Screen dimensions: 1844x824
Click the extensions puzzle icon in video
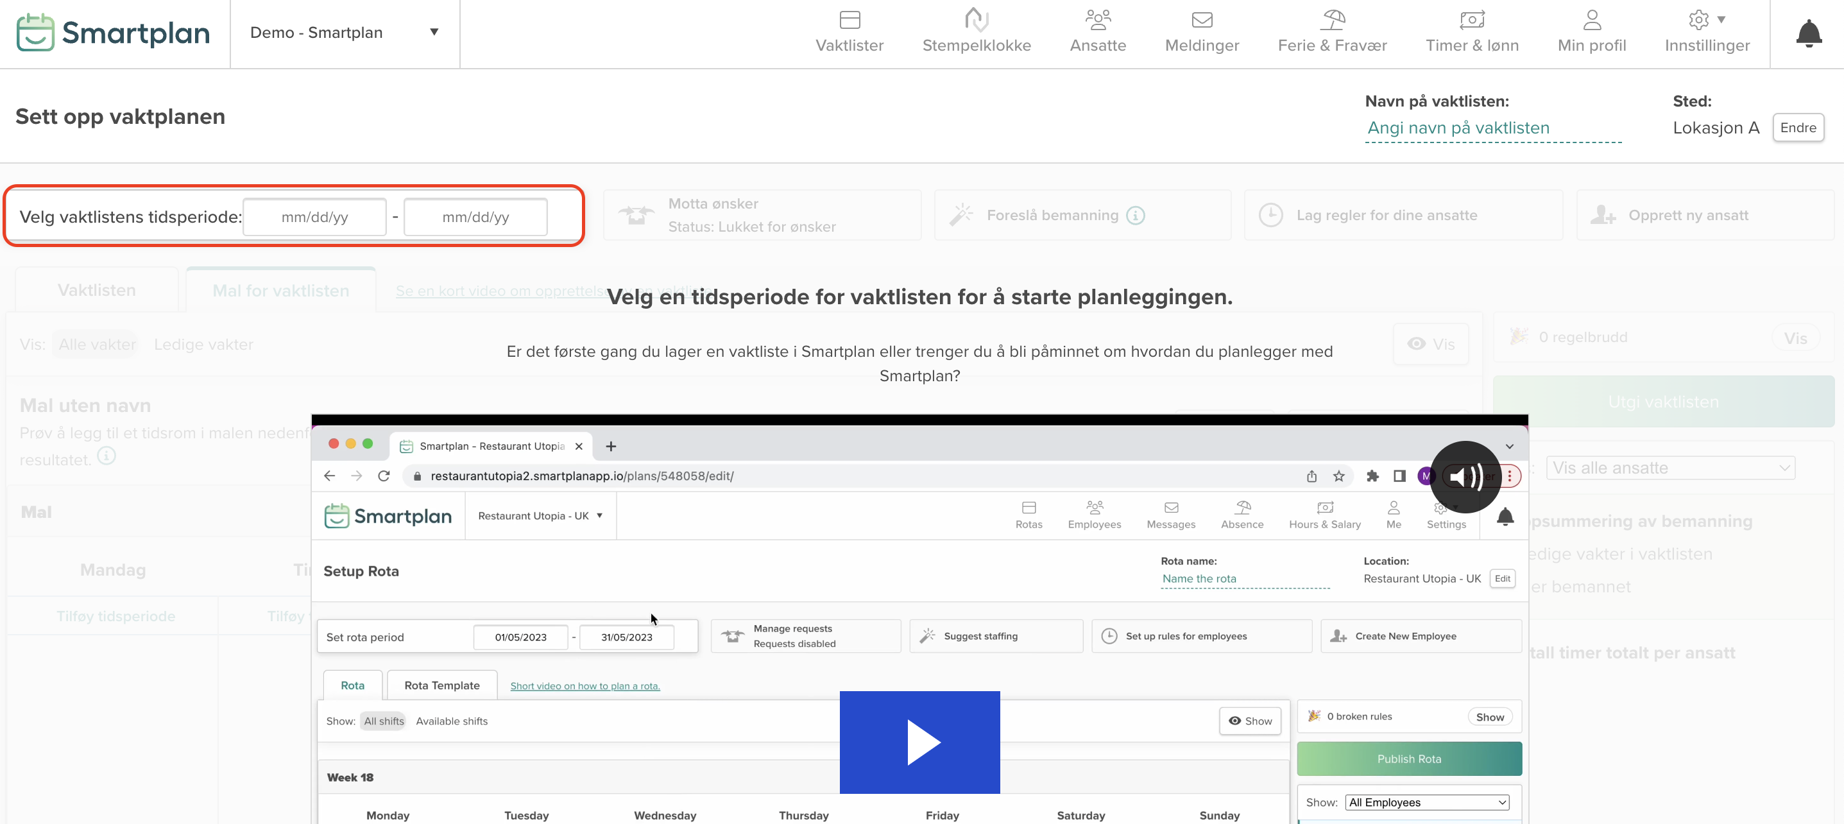(x=1372, y=476)
